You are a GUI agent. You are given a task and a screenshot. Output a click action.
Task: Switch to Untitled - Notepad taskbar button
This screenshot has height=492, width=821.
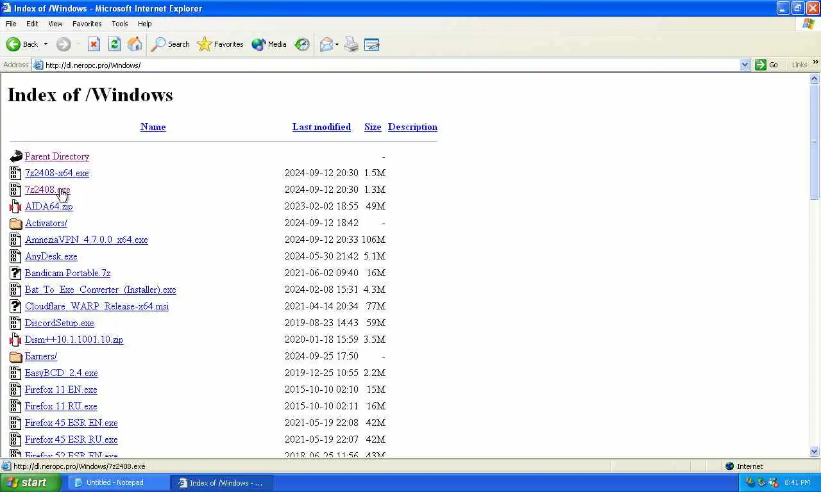click(x=119, y=482)
